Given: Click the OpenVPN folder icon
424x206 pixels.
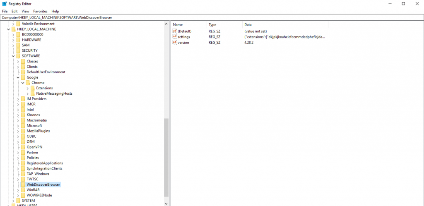Looking at the screenshot, I should (23, 147).
